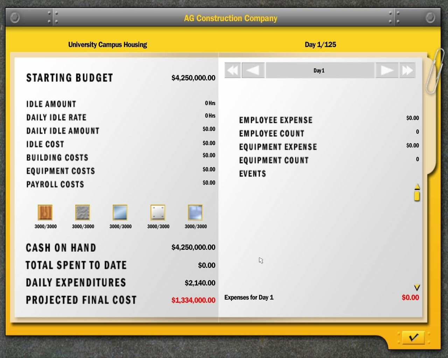
Task: Go to previous day arrow
Action: point(253,70)
